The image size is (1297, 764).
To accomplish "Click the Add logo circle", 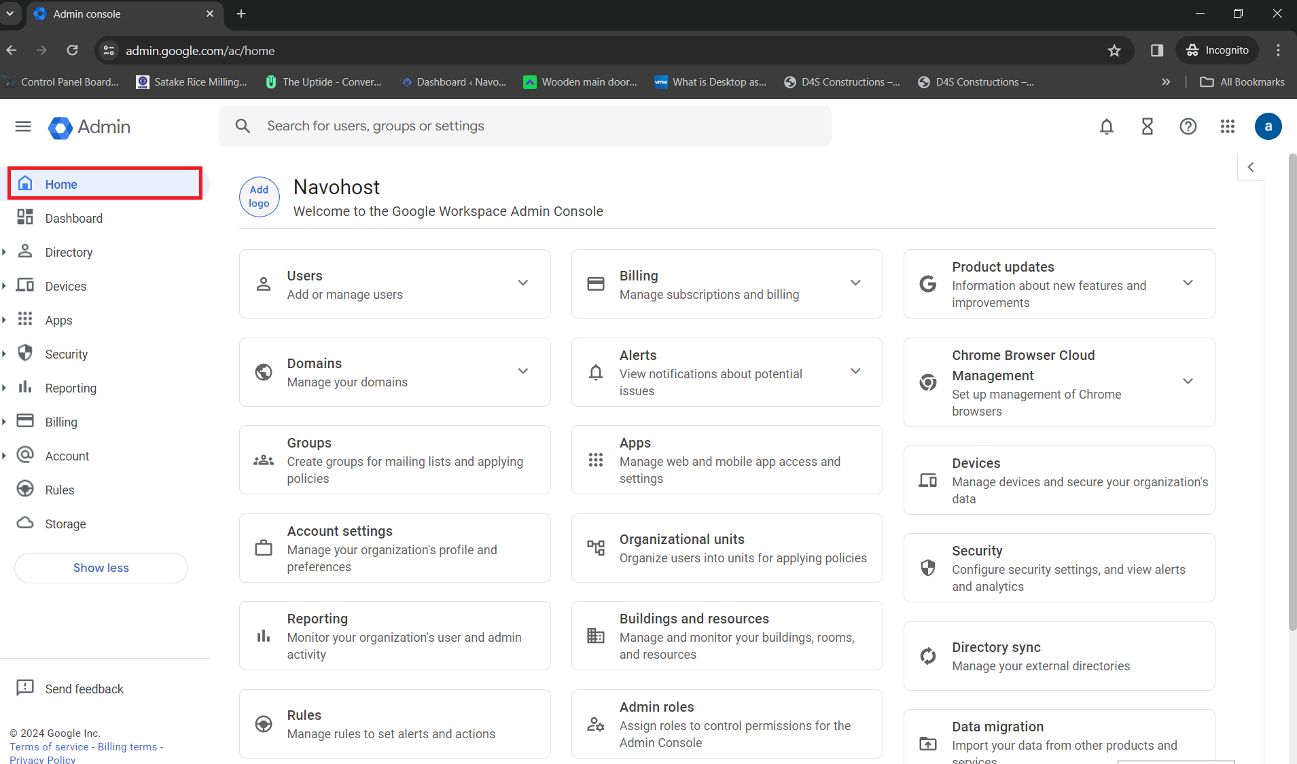I will pos(260,197).
